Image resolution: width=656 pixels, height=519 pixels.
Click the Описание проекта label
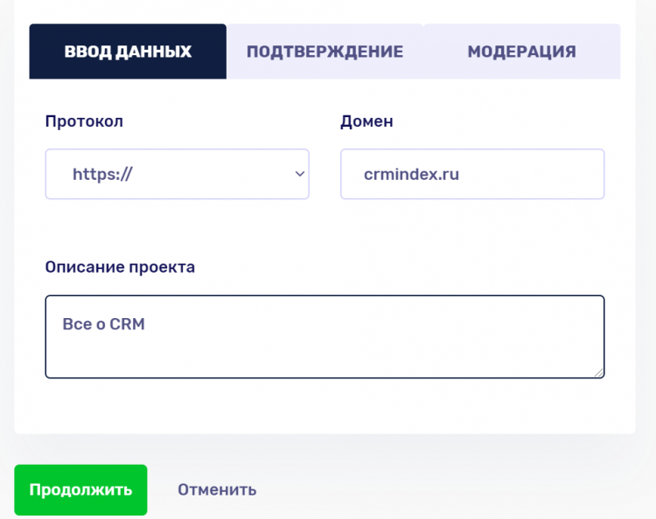pos(120,267)
